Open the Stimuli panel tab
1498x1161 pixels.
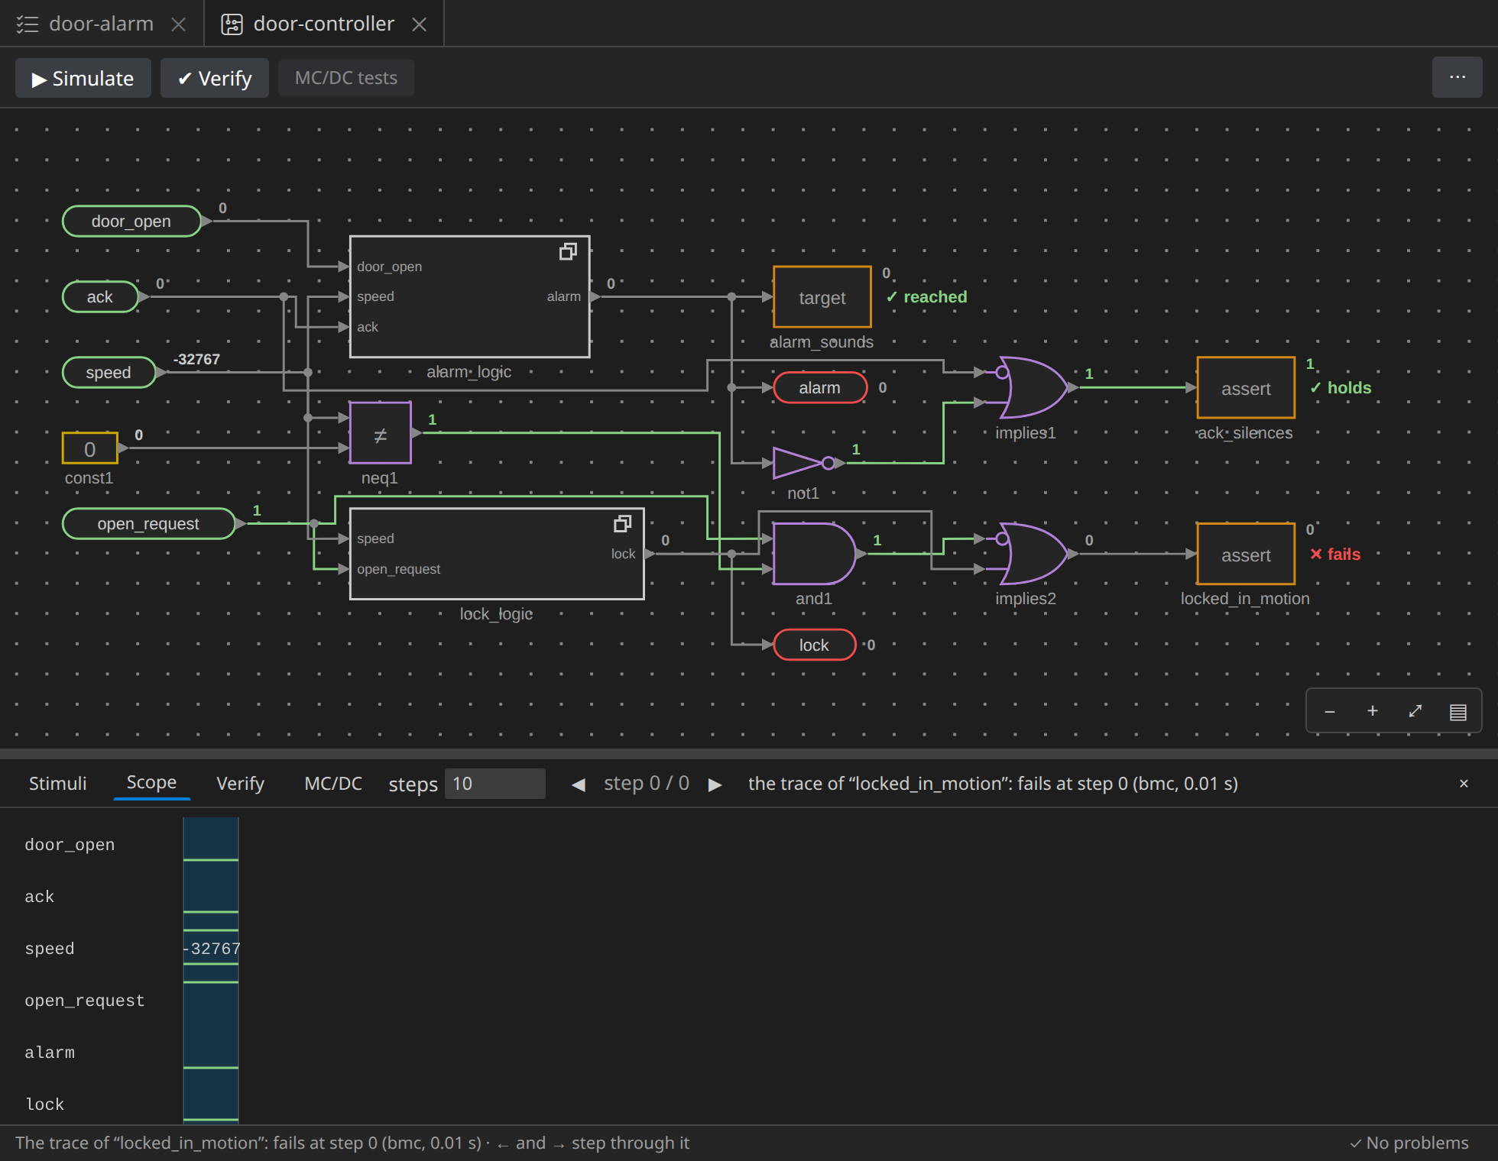click(x=57, y=784)
